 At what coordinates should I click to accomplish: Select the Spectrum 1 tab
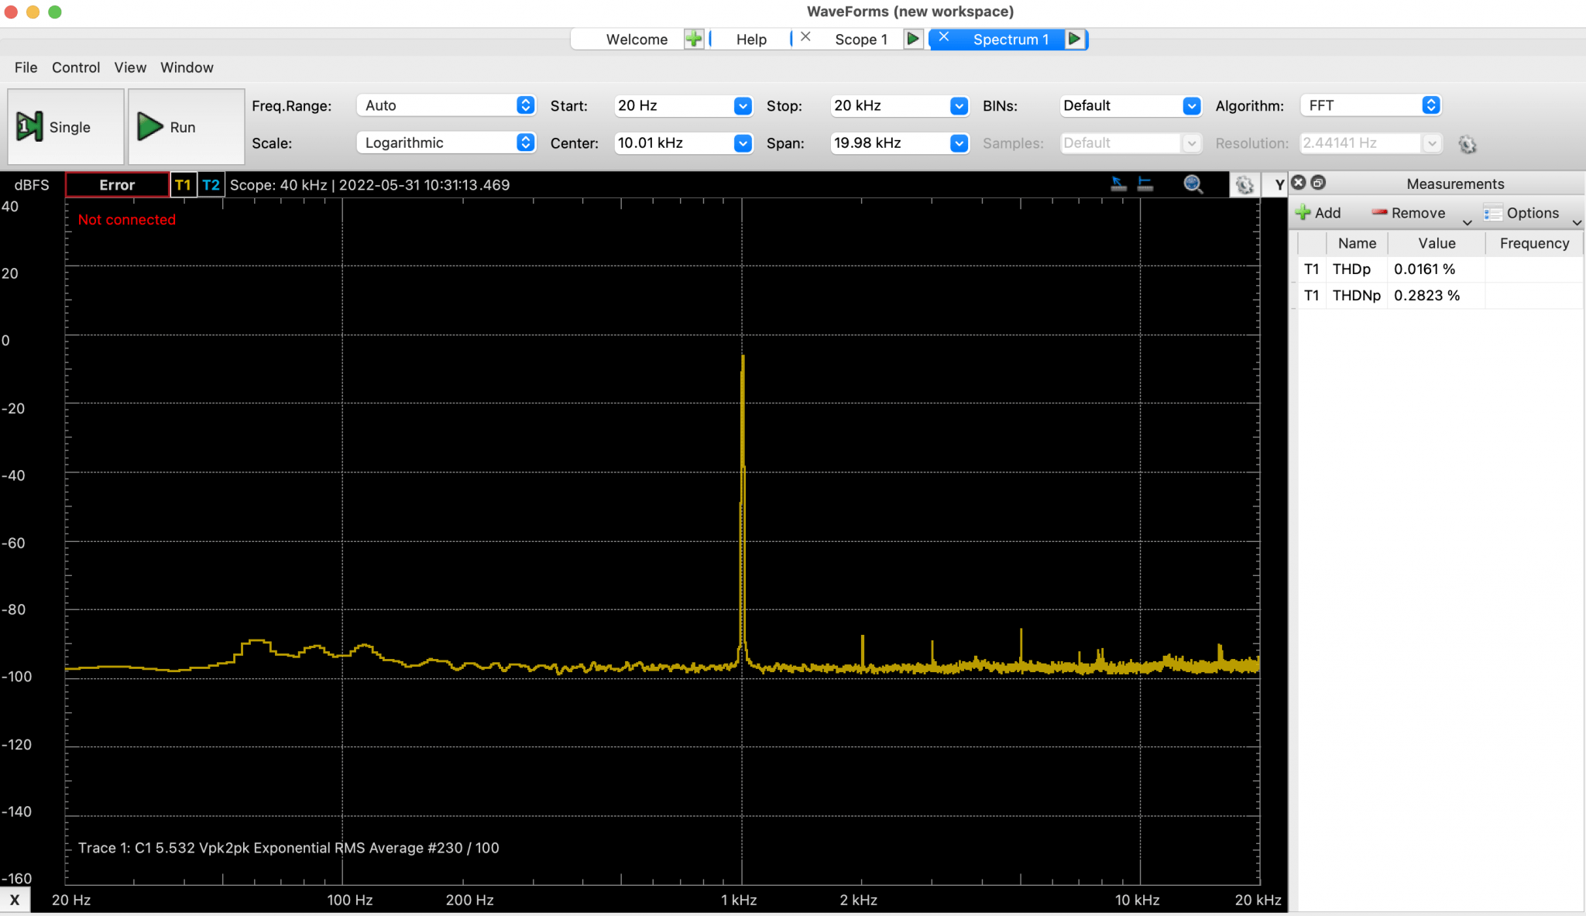pyautogui.click(x=1011, y=39)
